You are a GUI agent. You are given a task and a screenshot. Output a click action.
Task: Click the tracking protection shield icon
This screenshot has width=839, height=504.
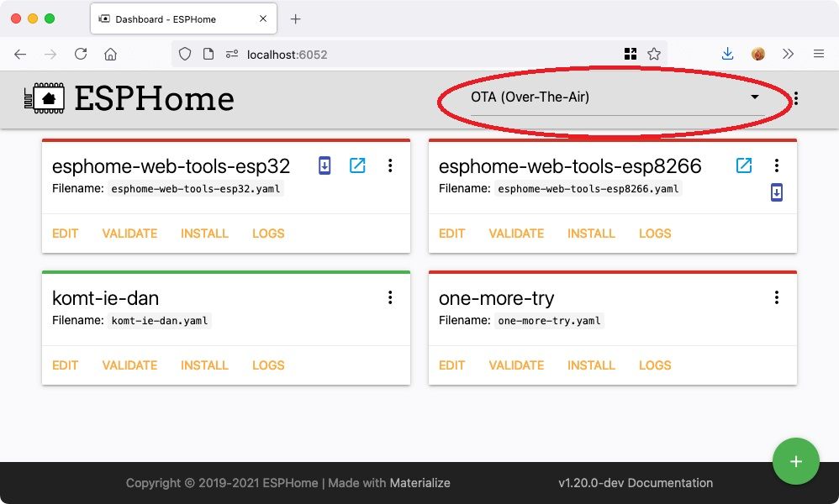coord(185,54)
